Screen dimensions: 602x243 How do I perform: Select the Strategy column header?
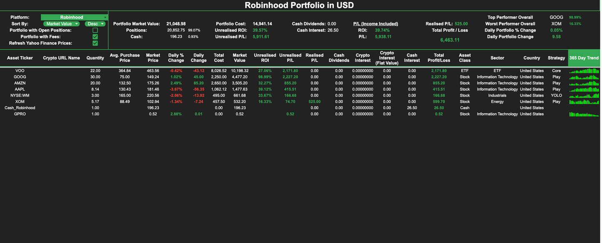pos(557,58)
